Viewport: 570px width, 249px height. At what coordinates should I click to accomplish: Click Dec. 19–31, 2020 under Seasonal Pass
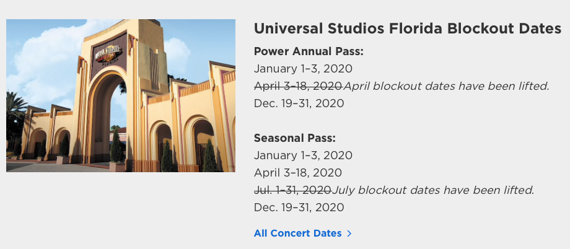299,207
